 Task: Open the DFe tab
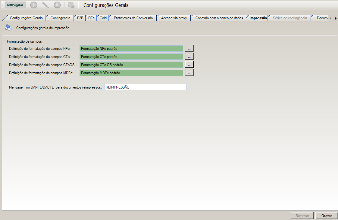pyautogui.click(x=91, y=18)
